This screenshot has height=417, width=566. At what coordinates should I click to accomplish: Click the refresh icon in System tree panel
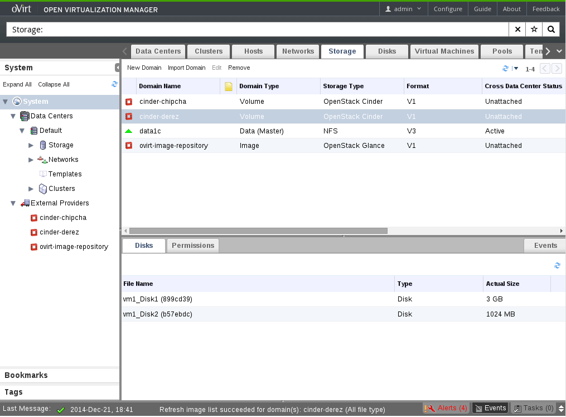(114, 84)
